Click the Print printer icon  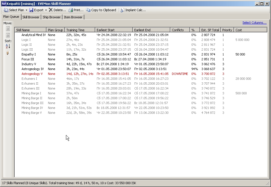71,10
